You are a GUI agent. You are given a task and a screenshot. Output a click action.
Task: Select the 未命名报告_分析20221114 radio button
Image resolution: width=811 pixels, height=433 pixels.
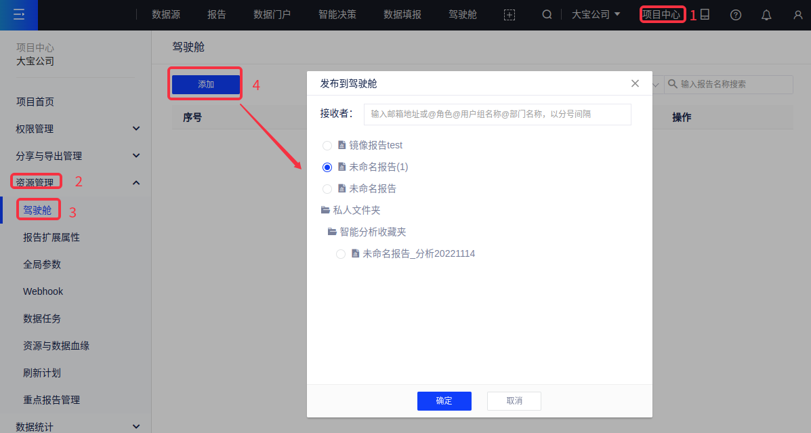click(x=341, y=254)
